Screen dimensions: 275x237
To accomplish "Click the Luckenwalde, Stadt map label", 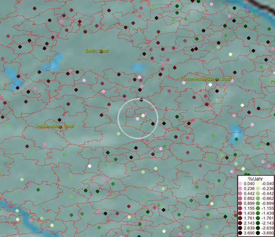I will click(x=55, y=126).
